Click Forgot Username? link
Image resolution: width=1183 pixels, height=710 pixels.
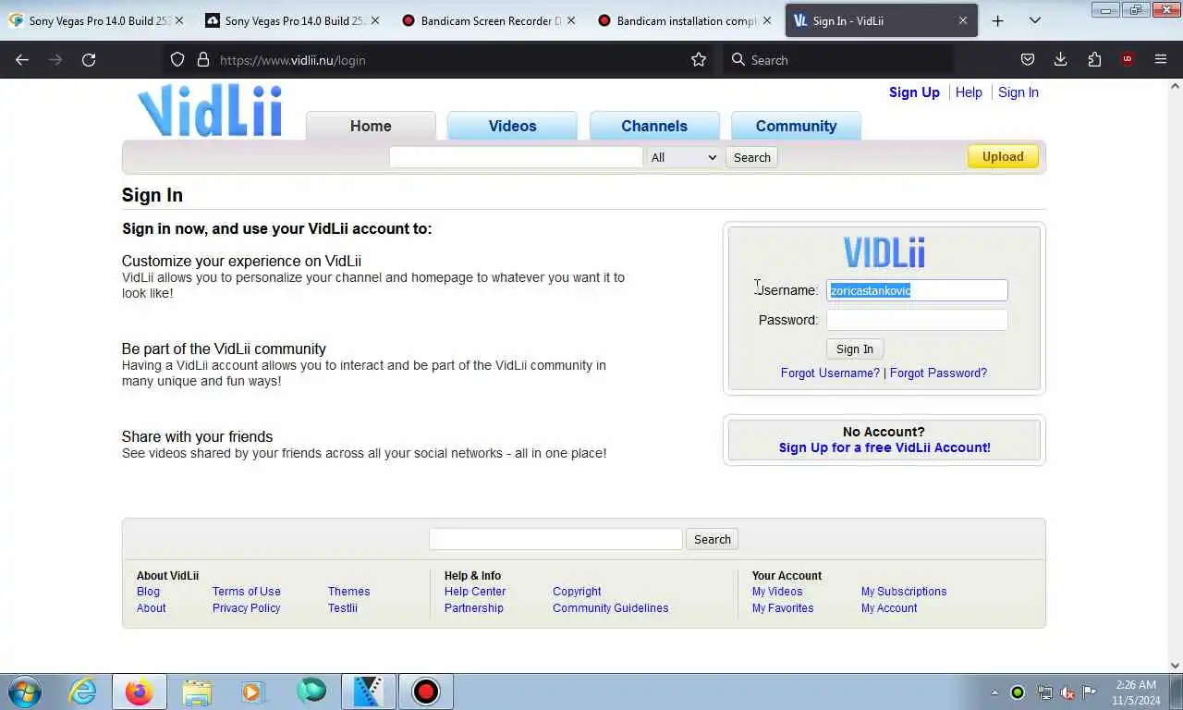[830, 373]
